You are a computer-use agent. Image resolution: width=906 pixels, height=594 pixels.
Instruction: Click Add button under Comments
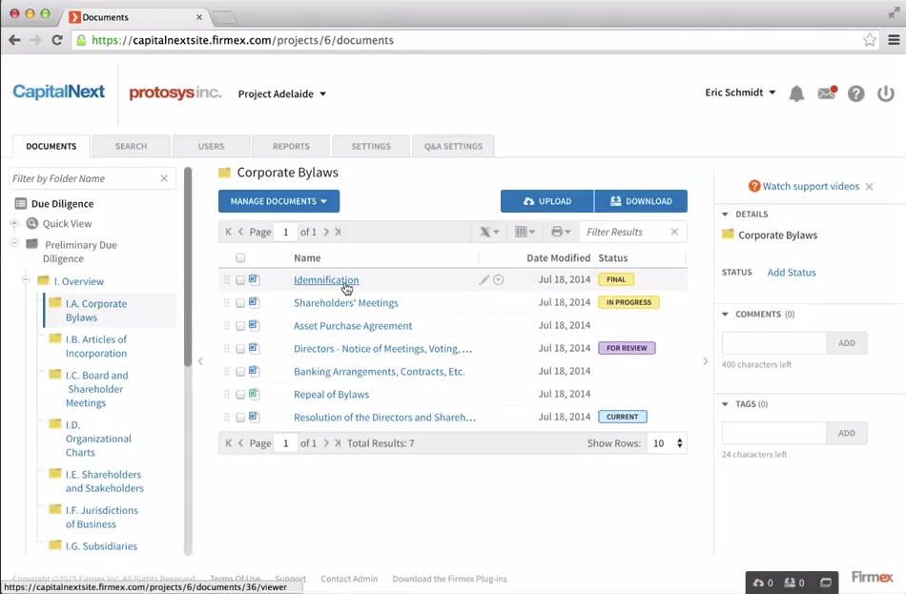[x=847, y=342]
